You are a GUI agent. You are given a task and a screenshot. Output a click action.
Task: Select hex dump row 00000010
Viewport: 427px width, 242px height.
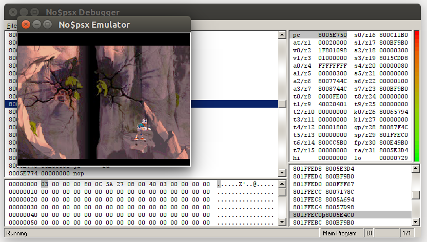[x=141, y=192]
